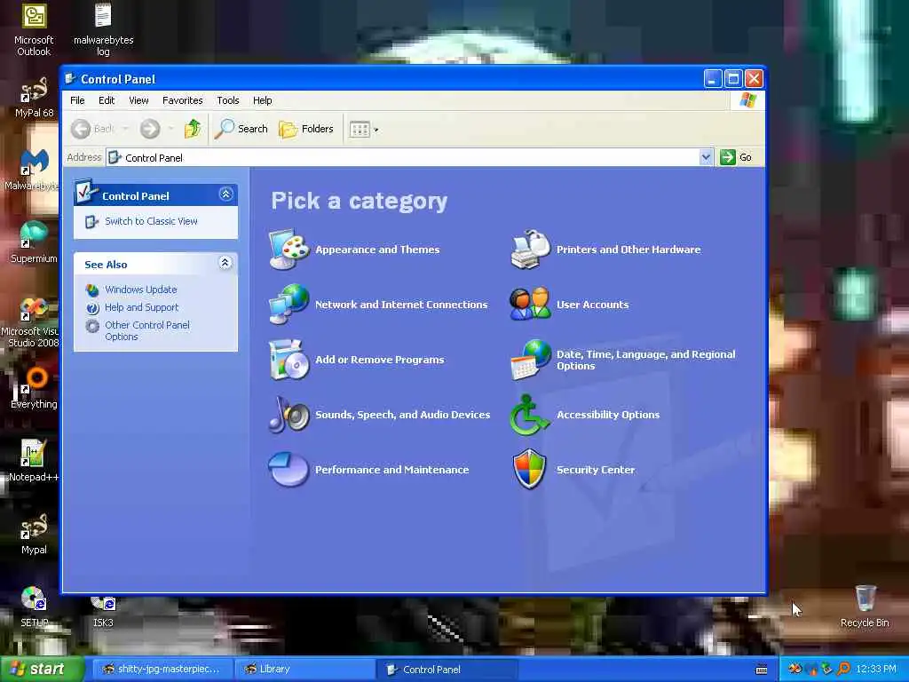The width and height of the screenshot is (909, 682).
Task: Open Other Control Panel Options link
Action: click(147, 330)
